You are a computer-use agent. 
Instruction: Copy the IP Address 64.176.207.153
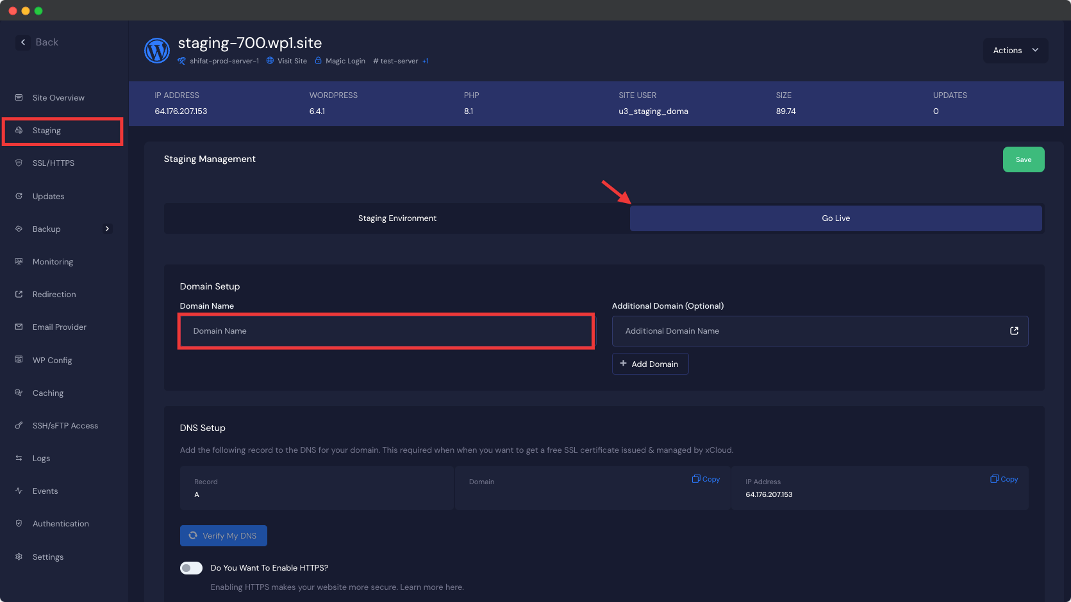(1003, 479)
